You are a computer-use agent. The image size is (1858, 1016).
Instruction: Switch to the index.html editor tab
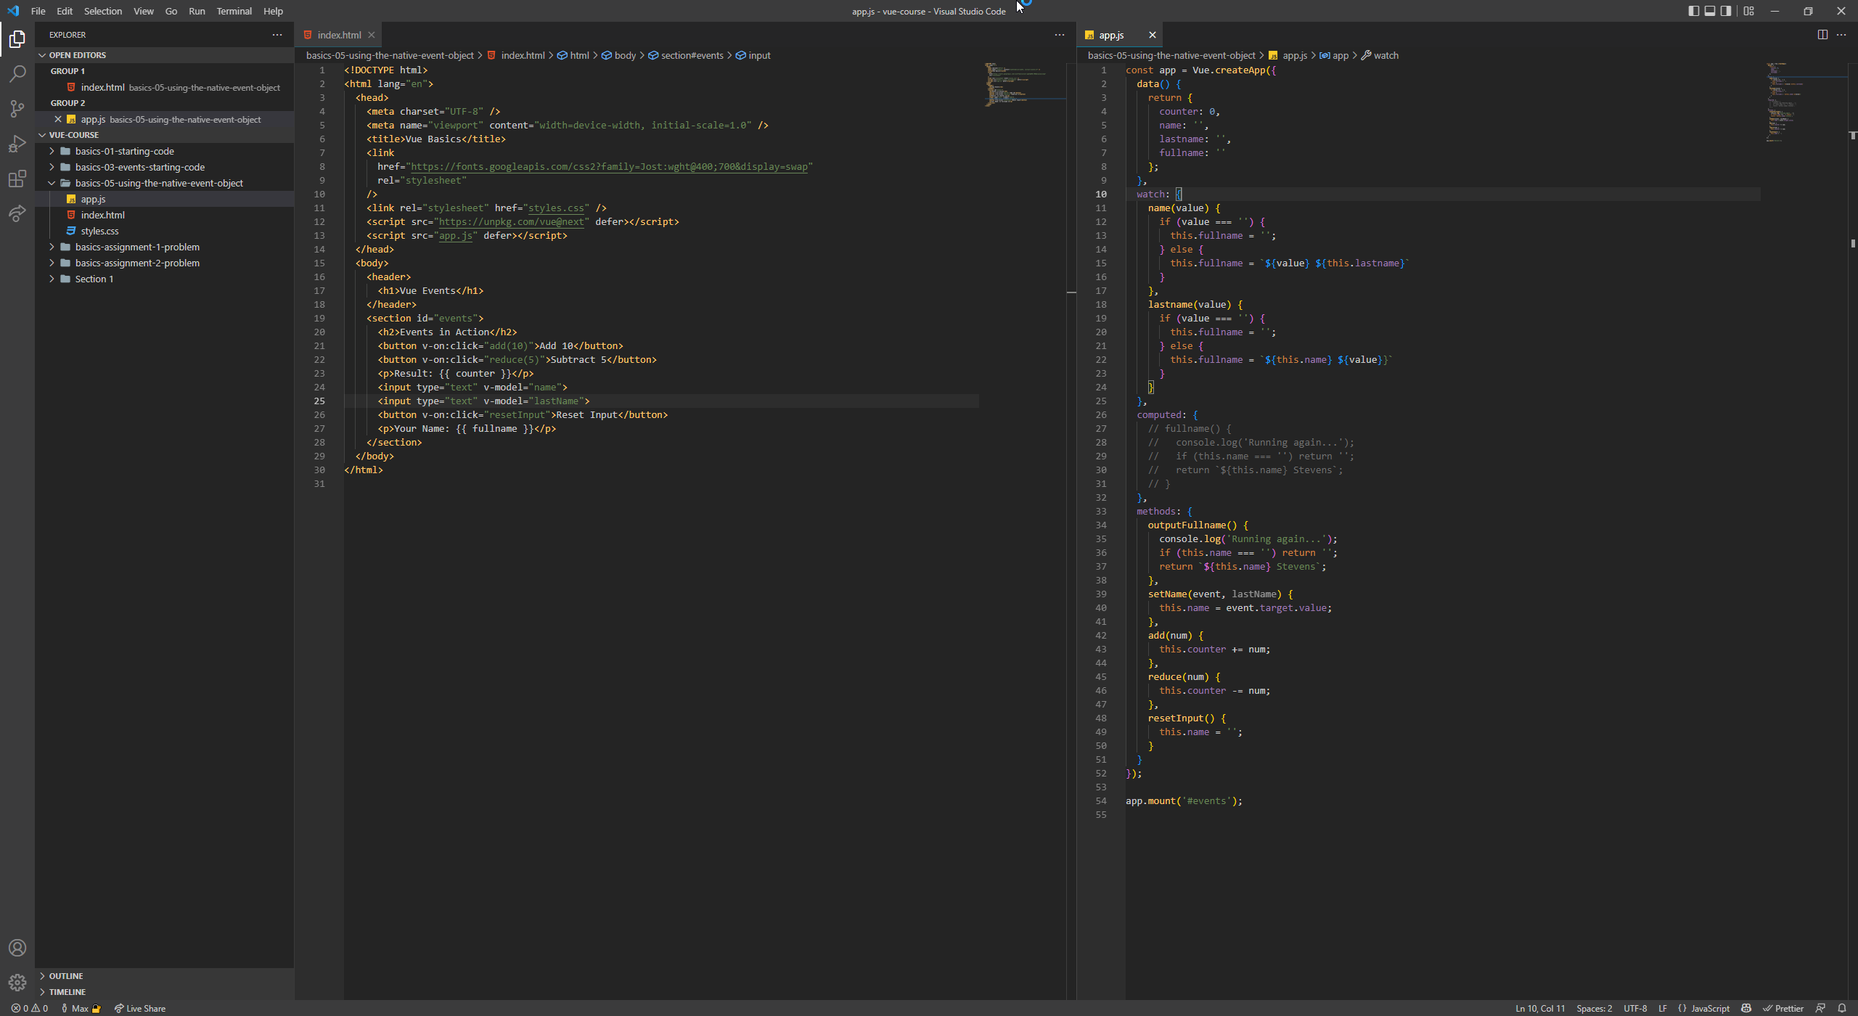pos(338,35)
